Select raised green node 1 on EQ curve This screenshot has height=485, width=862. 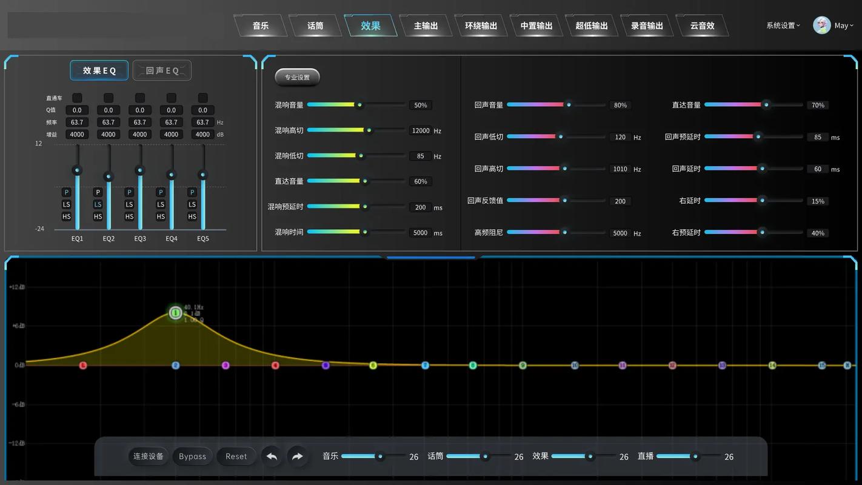pyautogui.click(x=176, y=313)
